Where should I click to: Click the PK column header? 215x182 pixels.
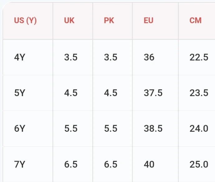point(109,21)
